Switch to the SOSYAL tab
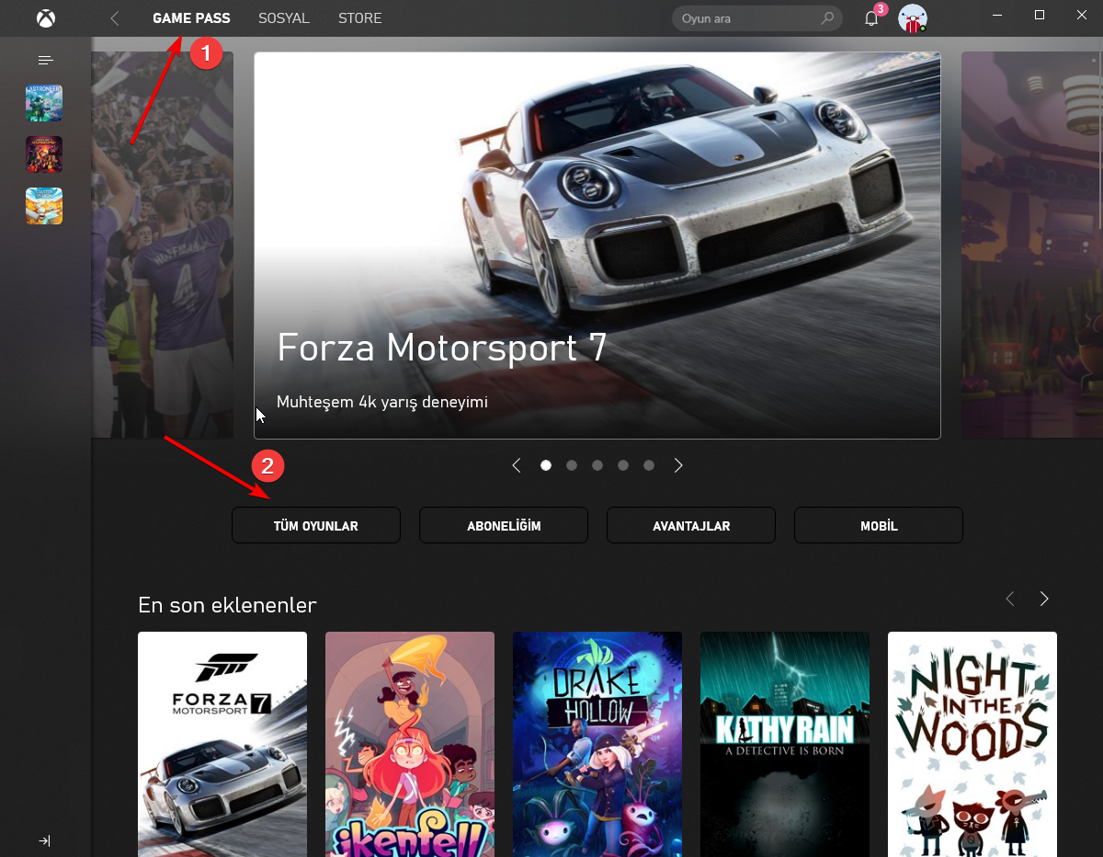Screen dimensions: 1103x857 tap(284, 18)
